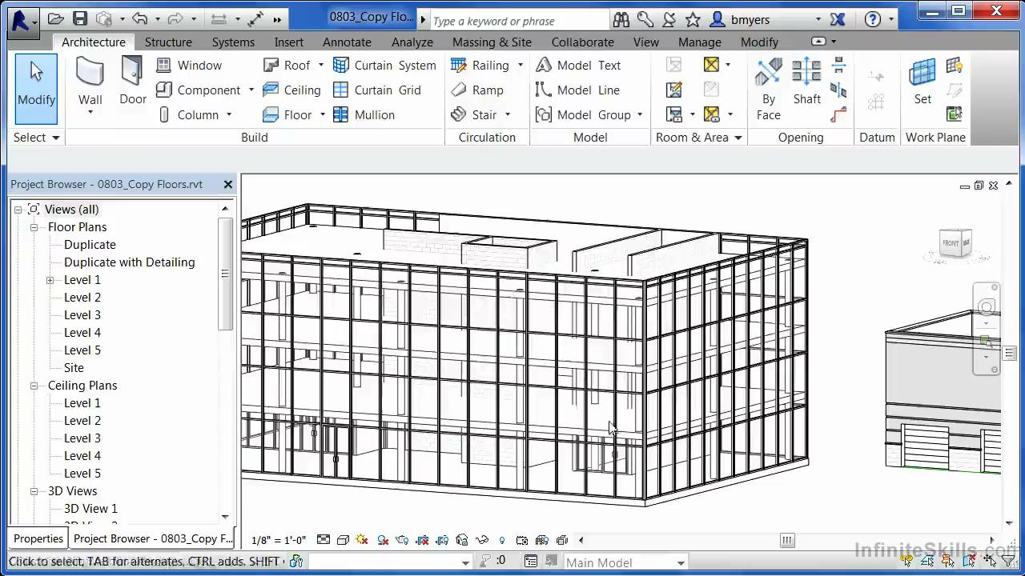Switch to the Insert ribbon tab
This screenshot has height=576, width=1025.
(x=289, y=42)
